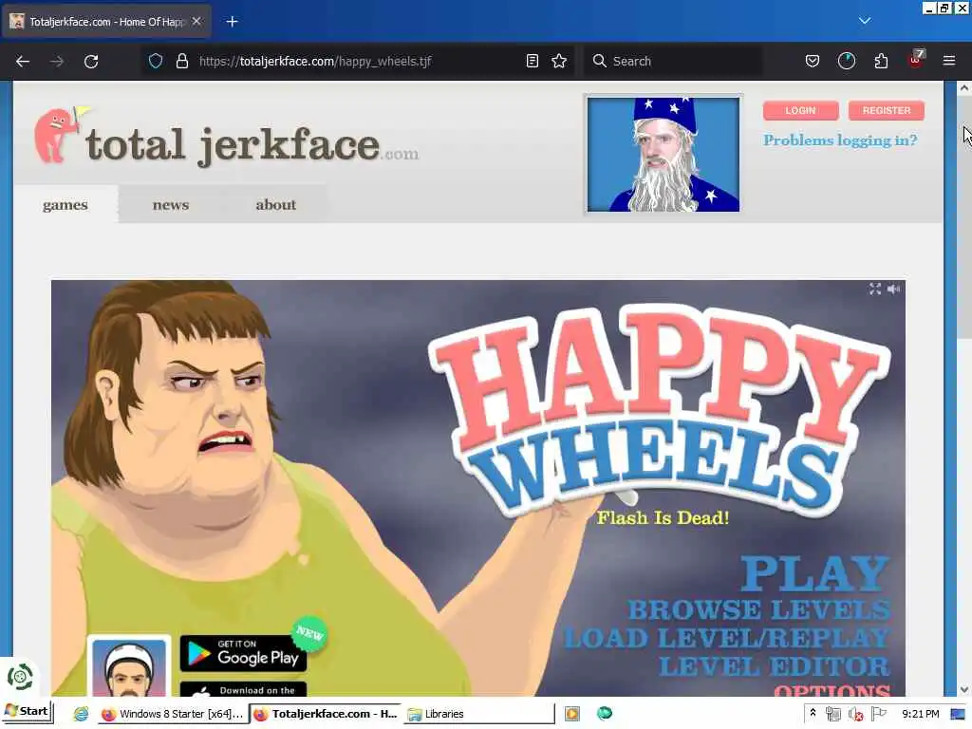Screen dimensions: 972x729
Task: Bookmark this page with star
Action: [559, 61]
